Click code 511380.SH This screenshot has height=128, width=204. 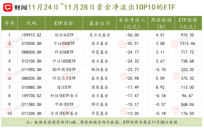[x=32, y=104]
